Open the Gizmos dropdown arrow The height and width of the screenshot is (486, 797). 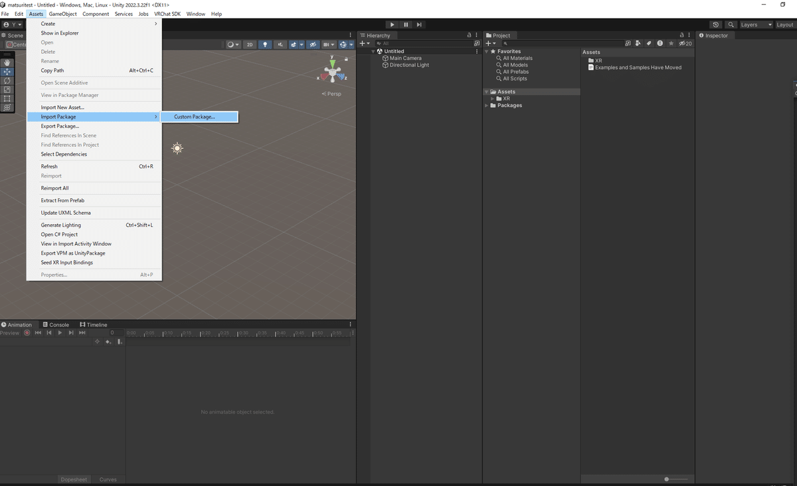pos(352,45)
